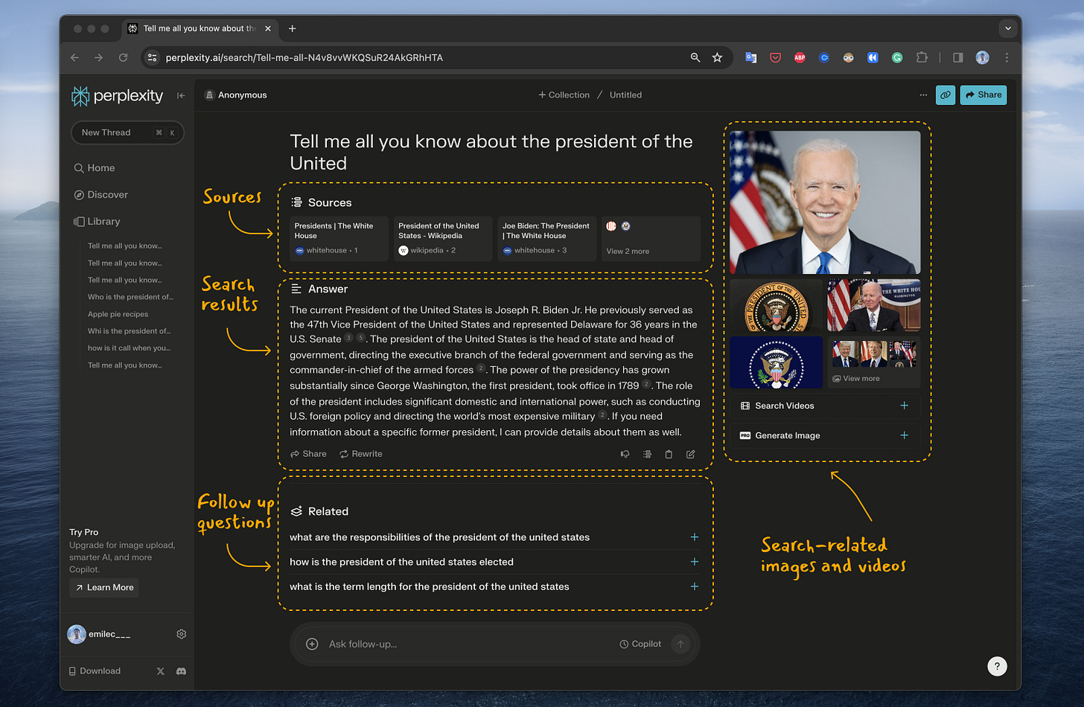1084x707 pixels.
Task: Open 'how is it call when you…' thread
Action: pyautogui.click(x=129, y=348)
